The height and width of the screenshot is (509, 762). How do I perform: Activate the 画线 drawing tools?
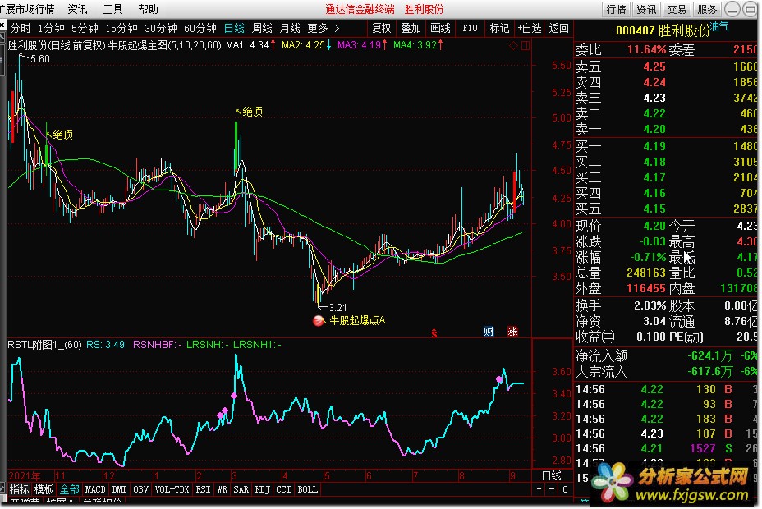pos(440,28)
